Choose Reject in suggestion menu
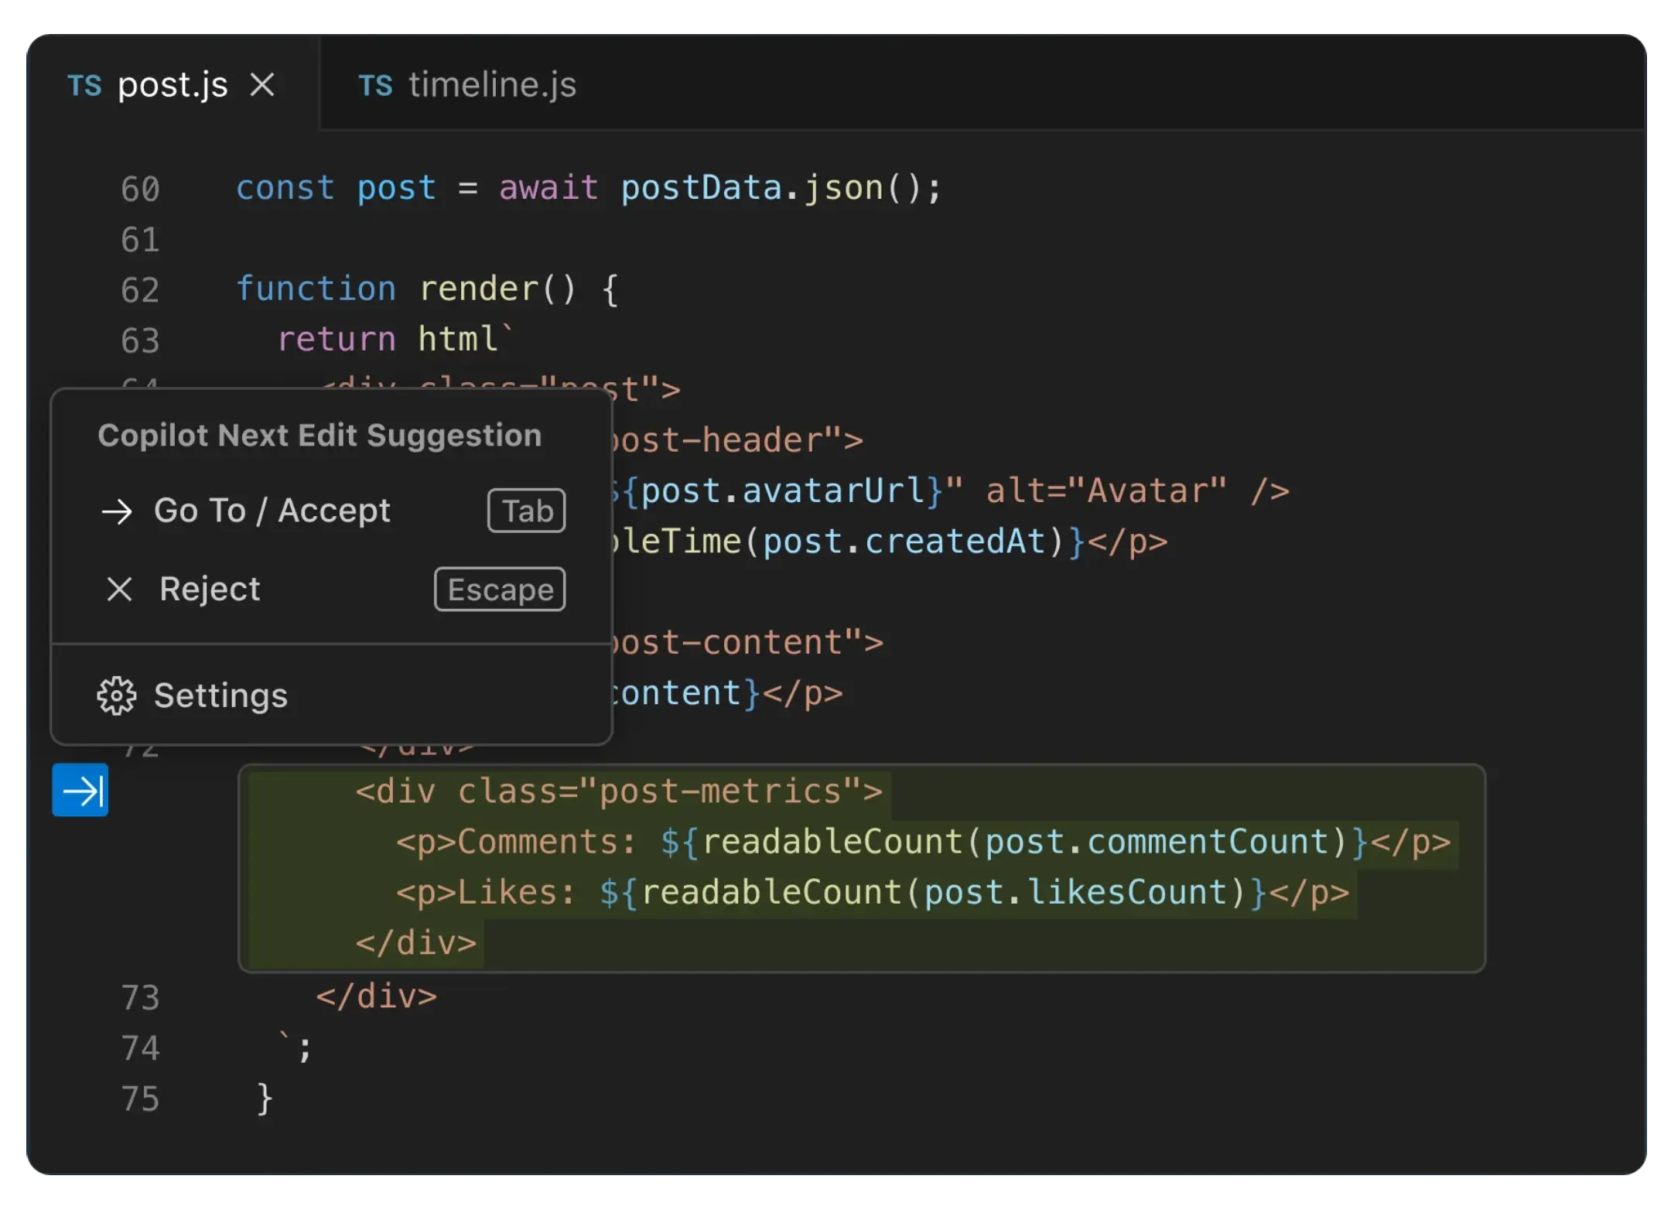 point(210,590)
